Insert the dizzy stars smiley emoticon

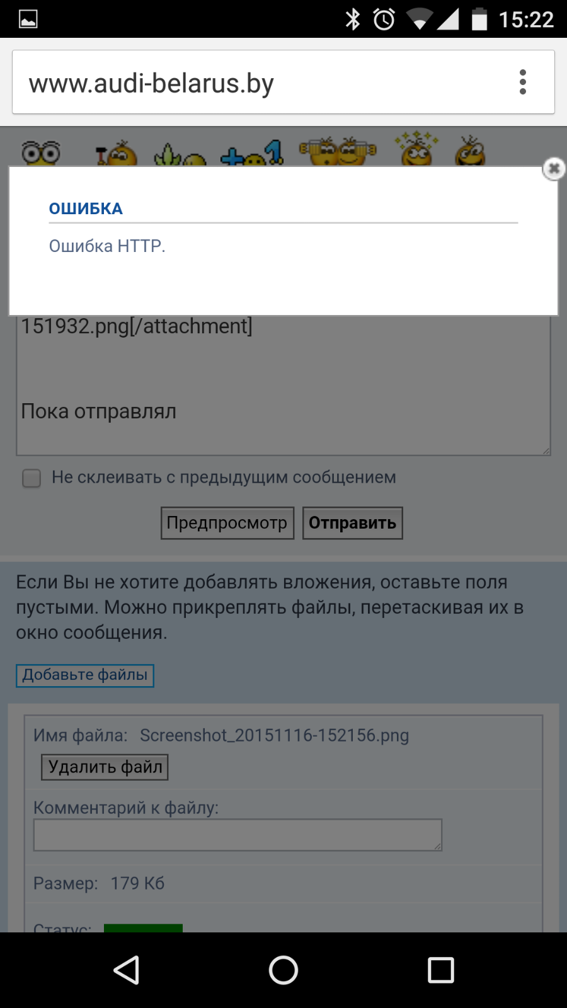[x=416, y=149]
